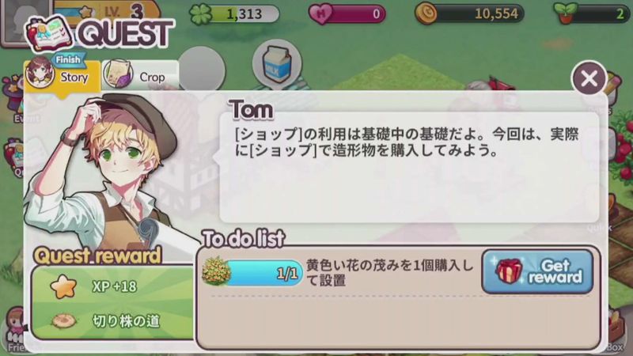Click the 1/1 task progress bar

coord(264,273)
